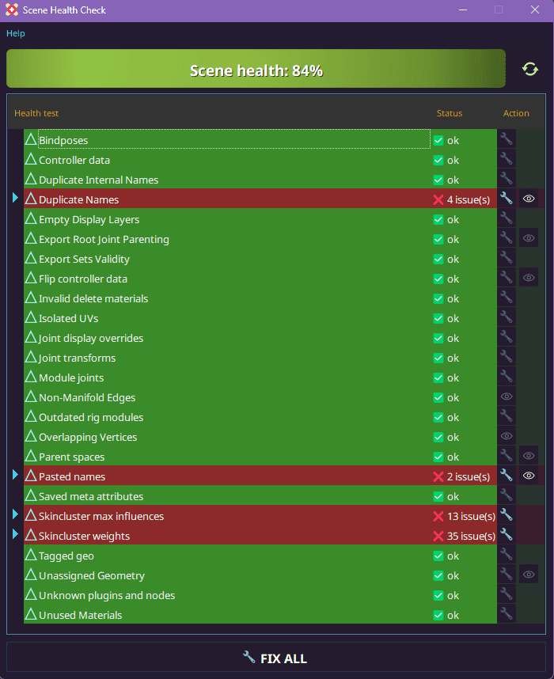The image size is (554, 679).
Task: Click the wrench for Parent spaces
Action: [x=507, y=456]
